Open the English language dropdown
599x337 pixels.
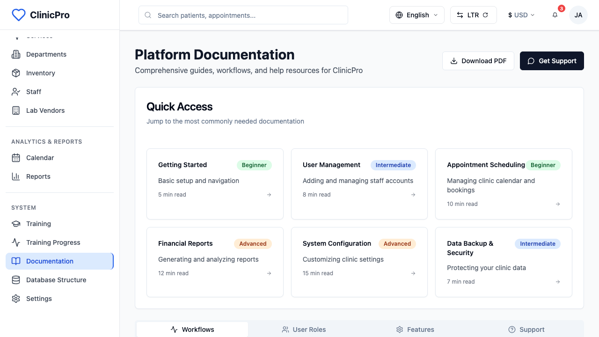pyautogui.click(x=417, y=15)
